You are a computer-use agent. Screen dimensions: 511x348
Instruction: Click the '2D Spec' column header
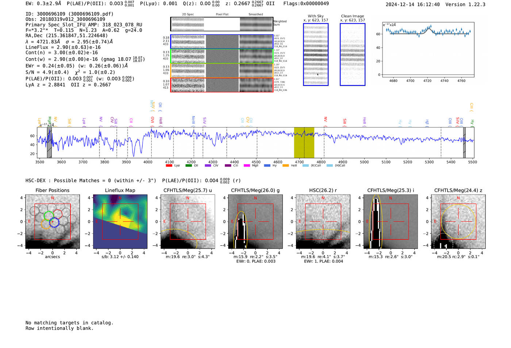click(x=188, y=15)
